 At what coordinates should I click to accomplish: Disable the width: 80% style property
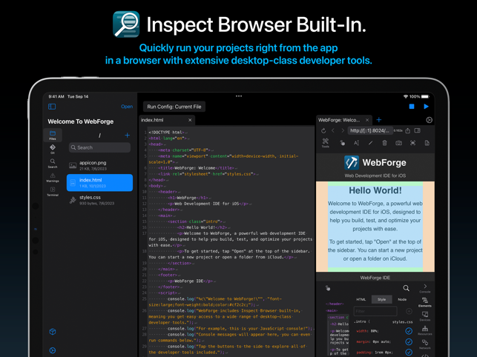pos(409,331)
